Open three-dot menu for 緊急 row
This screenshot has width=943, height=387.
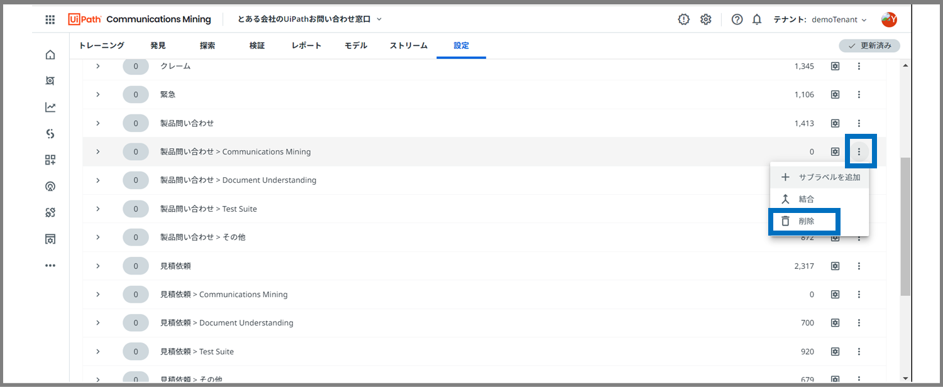[859, 94]
